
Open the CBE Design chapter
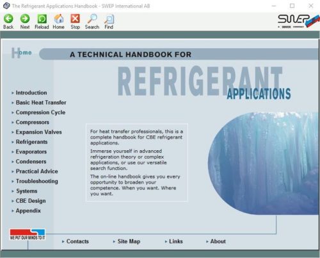pos(31,201)
